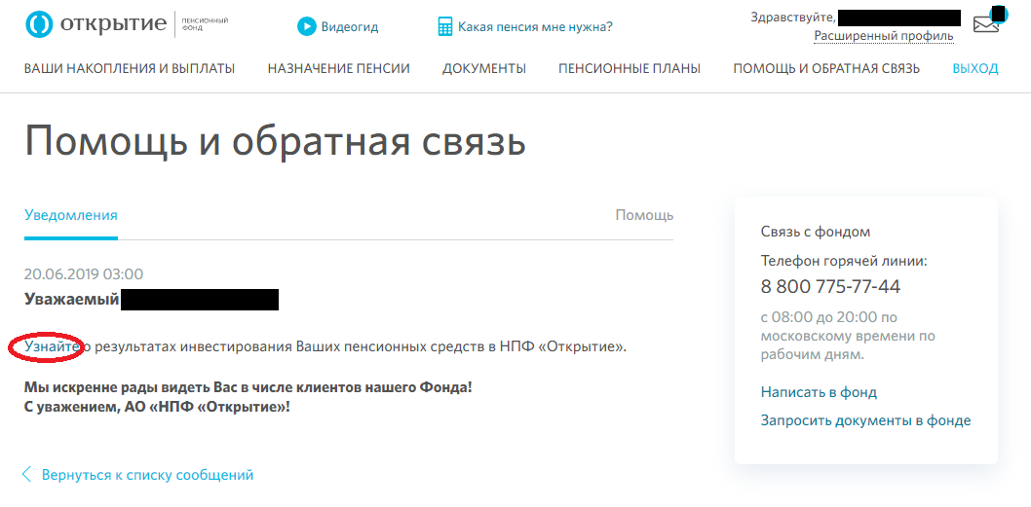Click the pension calculator icon
1031x507 pixels.
(445, 26)
